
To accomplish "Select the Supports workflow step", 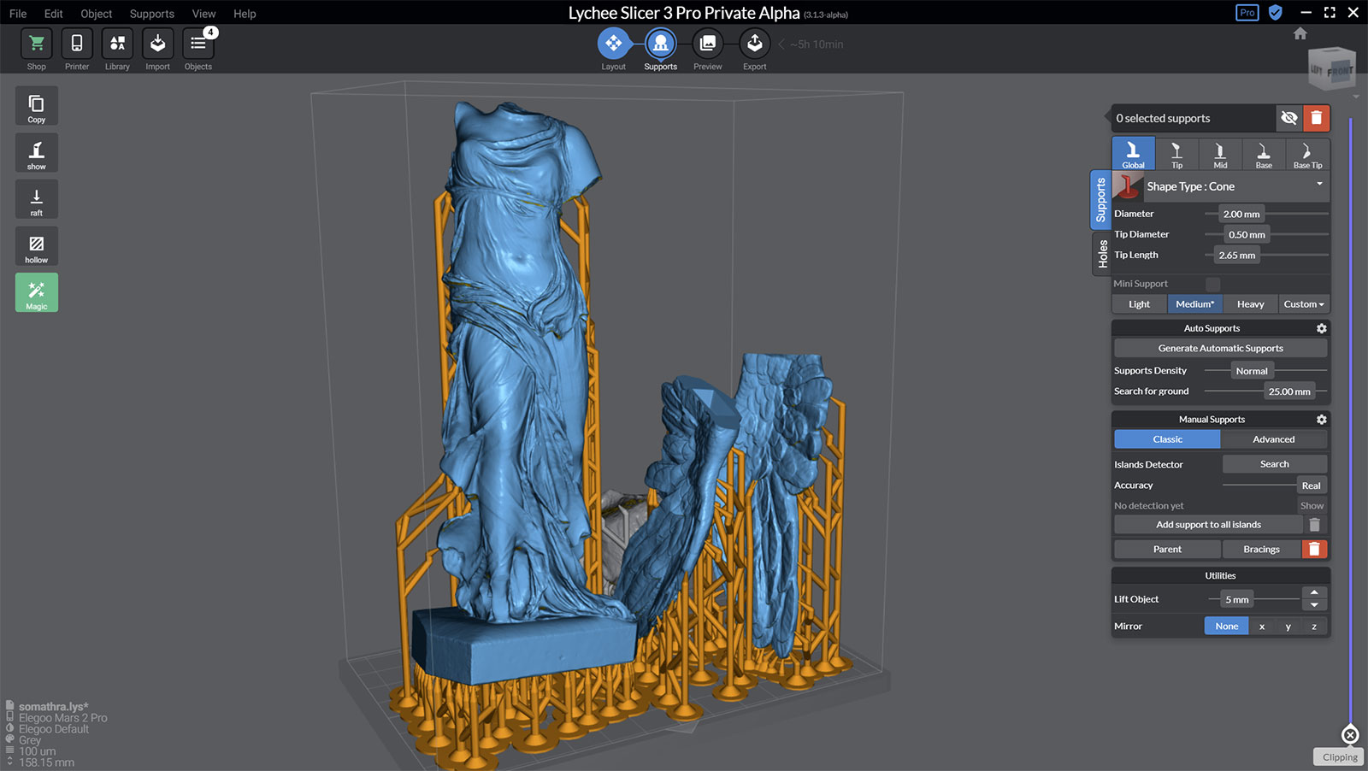I will tap(660, 43).
